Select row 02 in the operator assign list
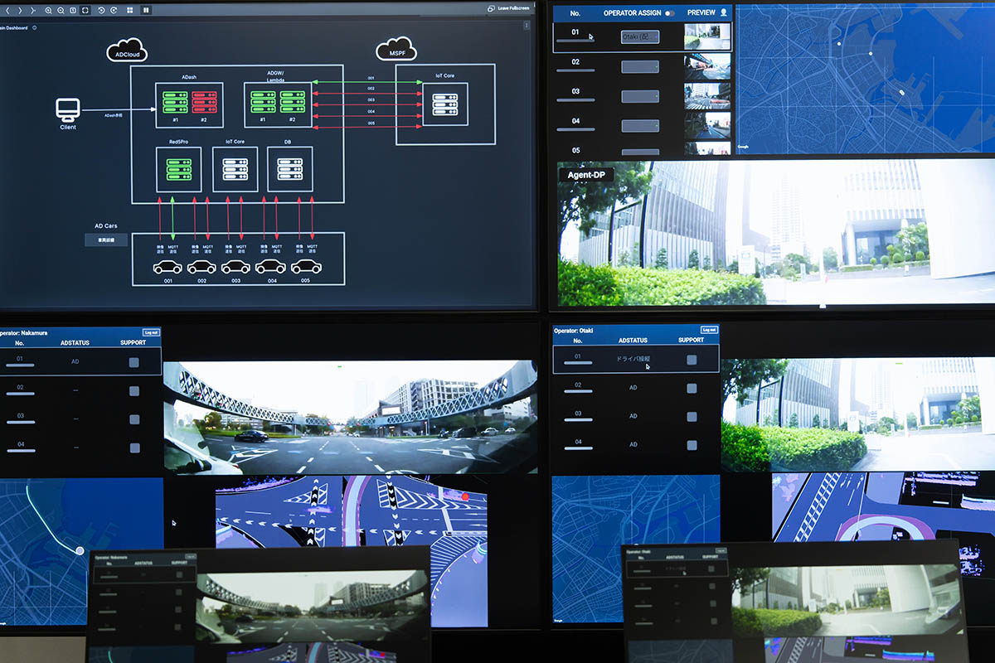Viewport: 995px width, 663px height. click(643, 67)
